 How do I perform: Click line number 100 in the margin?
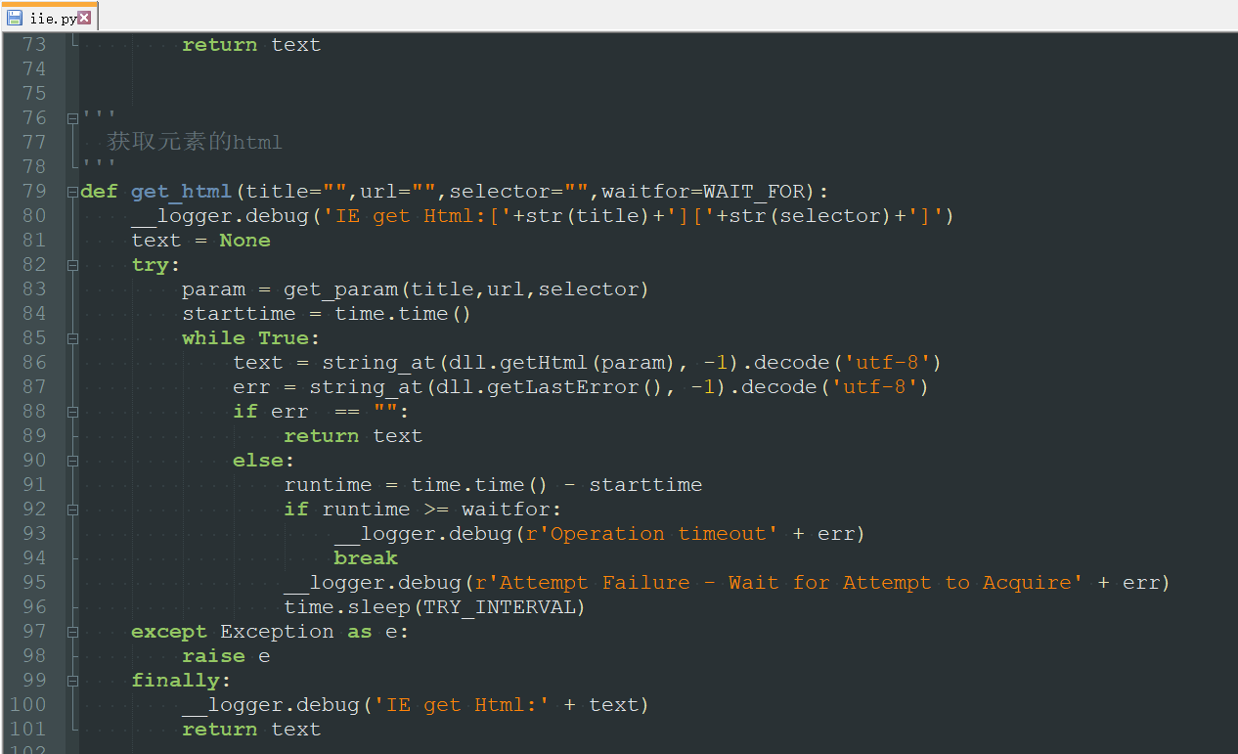27,704
